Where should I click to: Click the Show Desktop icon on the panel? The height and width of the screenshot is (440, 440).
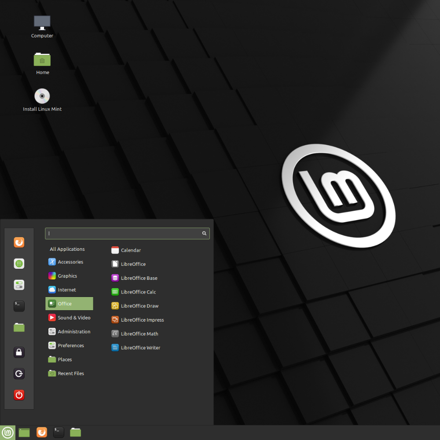click(x=24, y=433)
